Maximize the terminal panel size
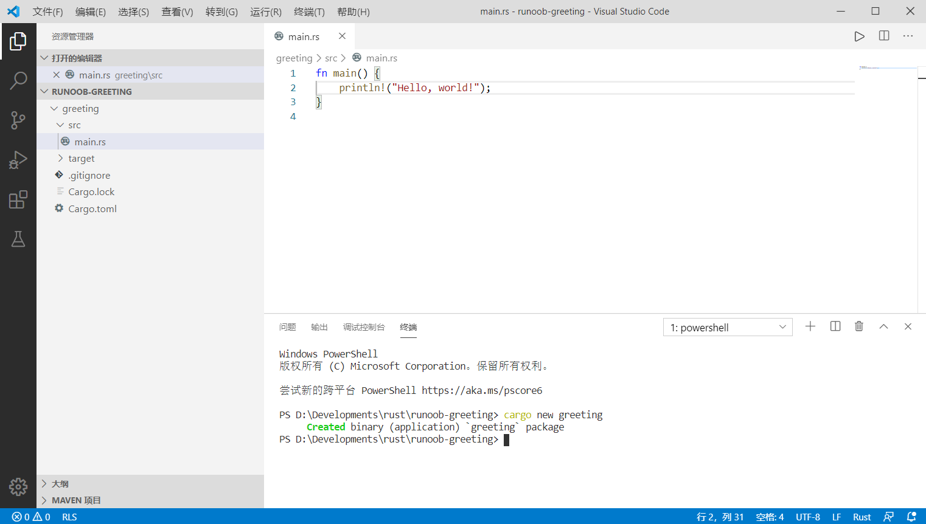This screenshot has height=524, width=926. 883,326
